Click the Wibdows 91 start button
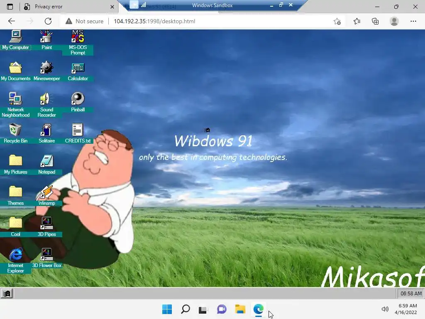The height and width of the screenshot is (319, 425). 7,294
